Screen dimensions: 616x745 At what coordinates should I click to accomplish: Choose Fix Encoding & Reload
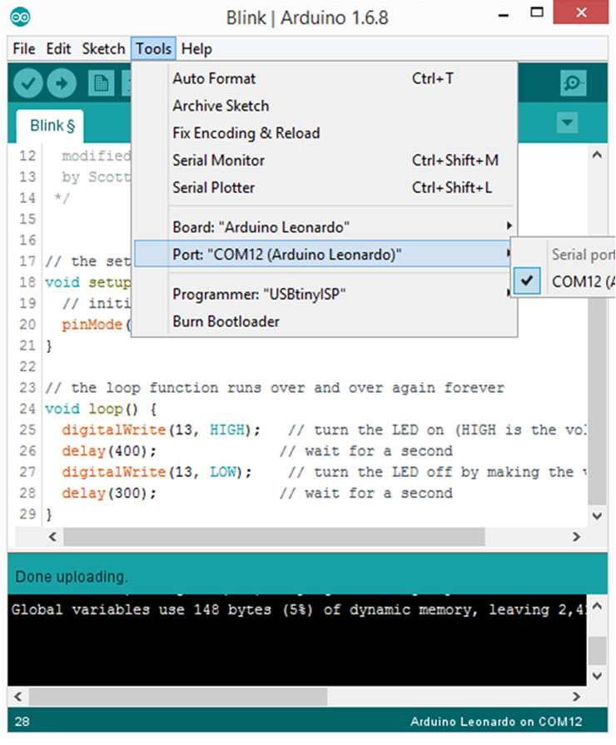(325, 133)
